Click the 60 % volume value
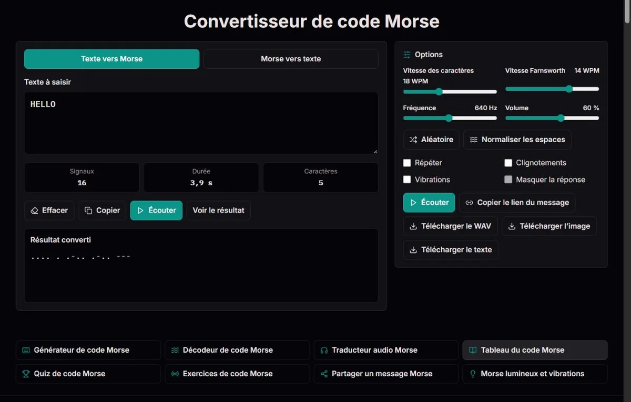 pyautogui.click(x=591, y=108)
